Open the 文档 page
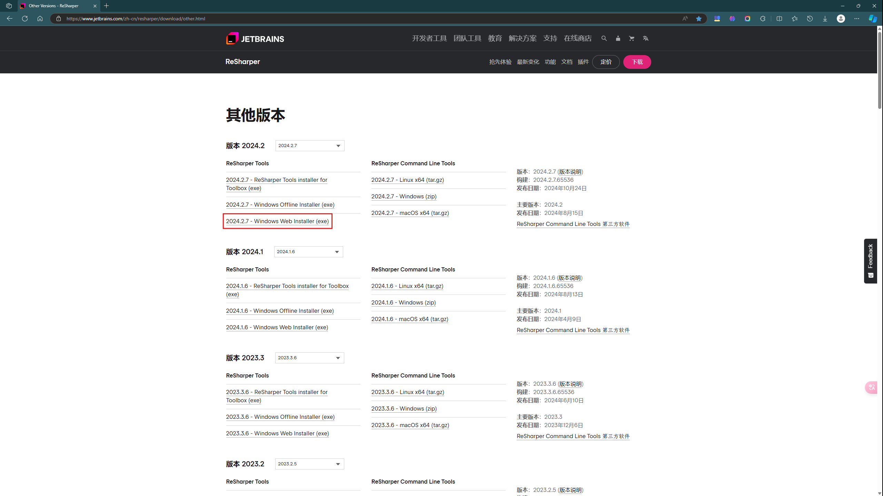 pos(567,62)
